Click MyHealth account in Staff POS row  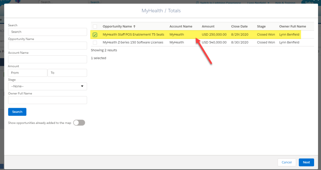(177, 35)
